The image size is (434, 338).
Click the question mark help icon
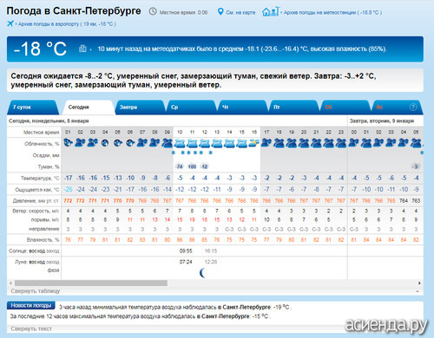click(413, 107)
